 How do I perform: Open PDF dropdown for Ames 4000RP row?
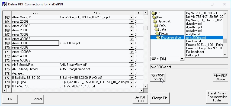tap(131, 52)
